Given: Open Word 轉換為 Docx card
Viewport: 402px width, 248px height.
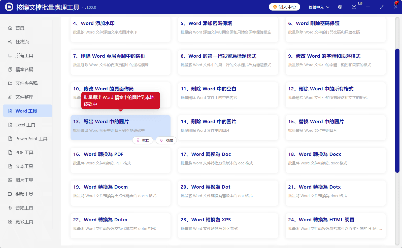Looking at the screenshot, I should 336,160.
